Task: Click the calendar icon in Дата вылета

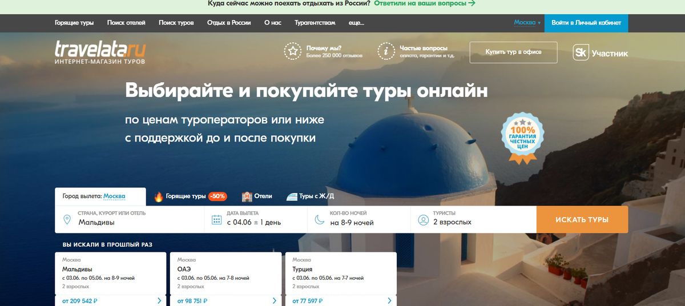Action: 216,220
